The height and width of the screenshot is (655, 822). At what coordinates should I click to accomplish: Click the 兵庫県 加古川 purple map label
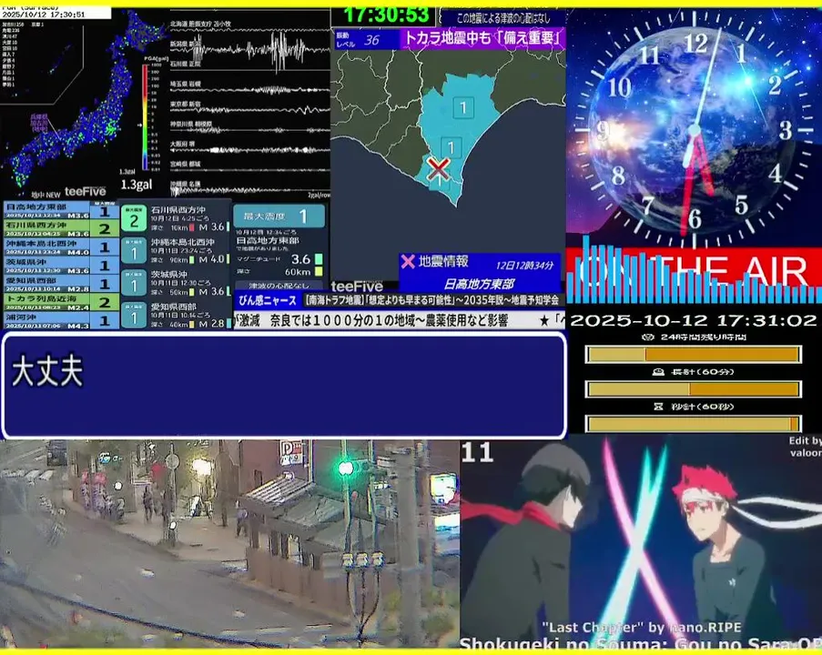tap(40, 122)
